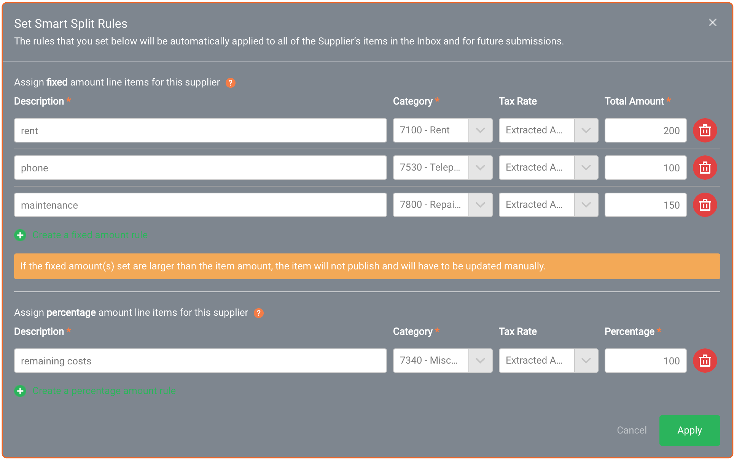Delete the rent fixed amount rule

click(705, 130)
